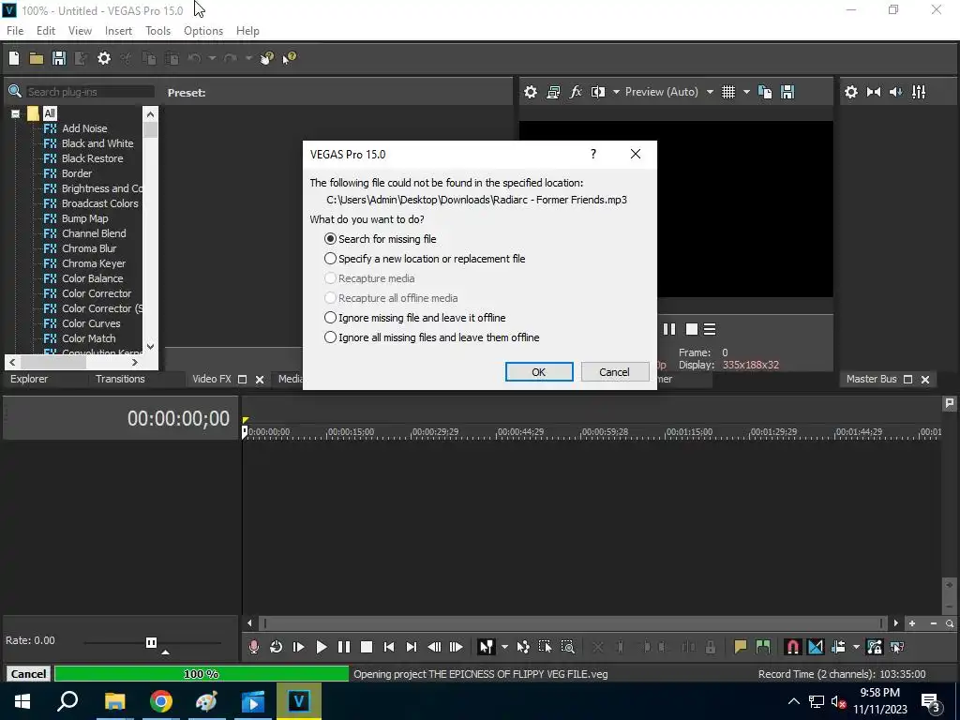This screenshot has height=720, width=960.
Task: Select the selection edit tool
Action: click(x=545, y=647)
